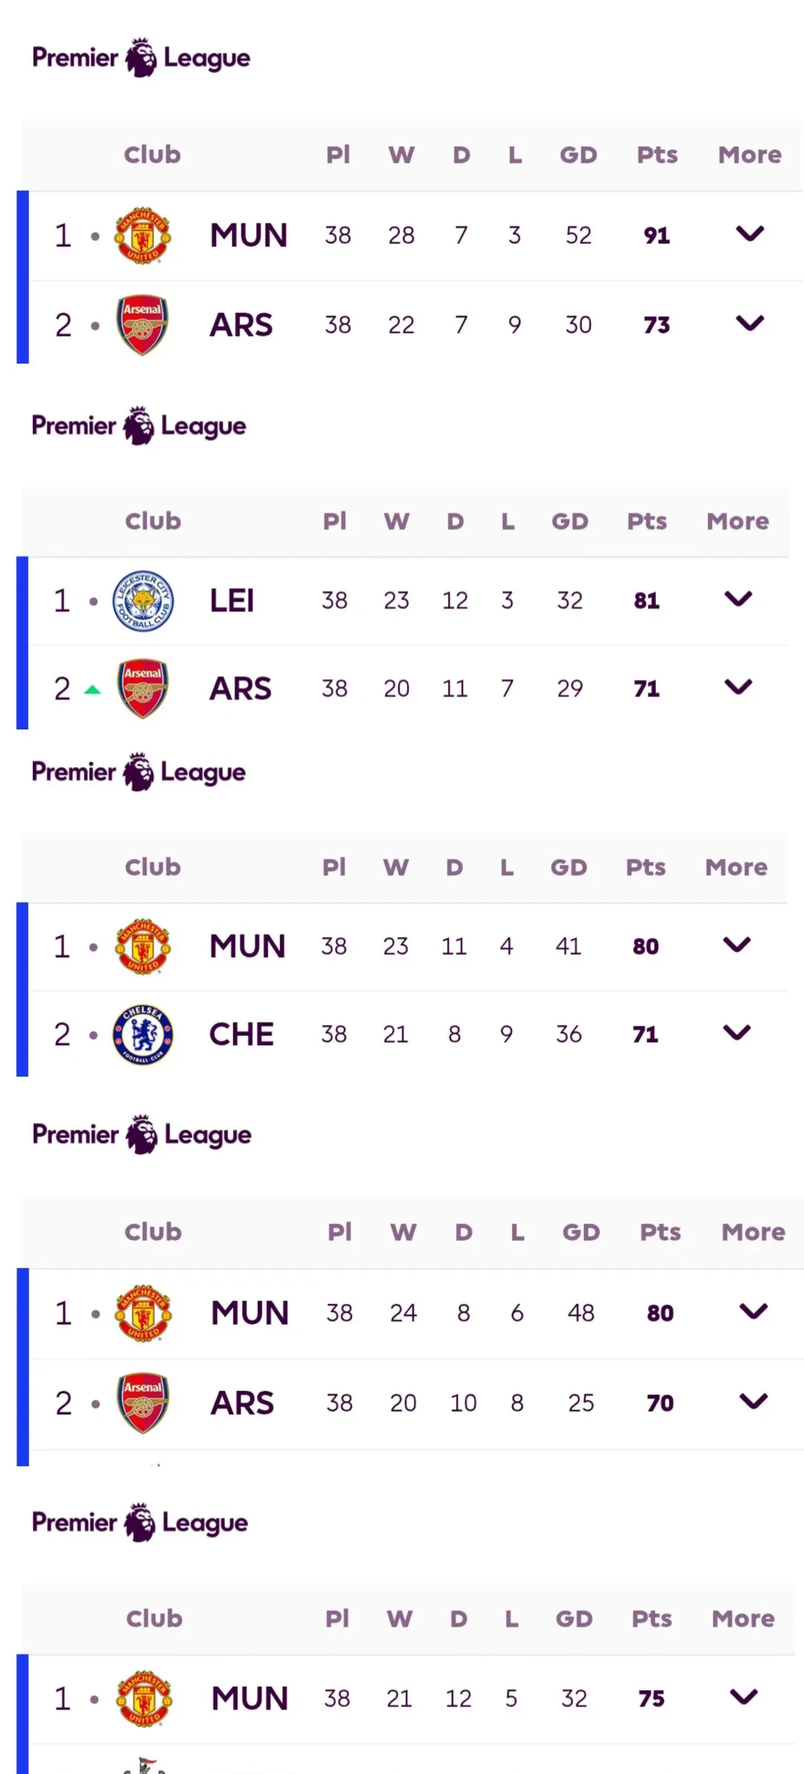Click Manchester United crest in the 75-point row

pyautogui.click(x=144, y=1699)
